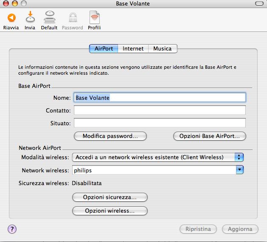The width and height of the screenshot is (267, 242).
Task: Click the empty Situato input field
Action: [160, 123]
